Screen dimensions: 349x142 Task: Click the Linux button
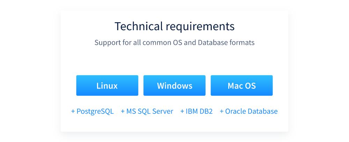pyautogui.click(x=107, y=85)
